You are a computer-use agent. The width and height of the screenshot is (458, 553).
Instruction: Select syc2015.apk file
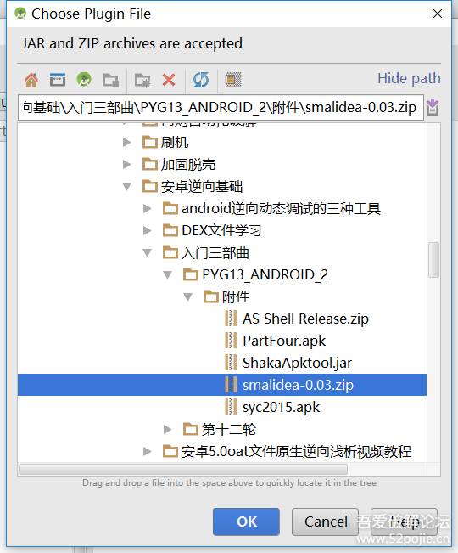tap(272, 408)
